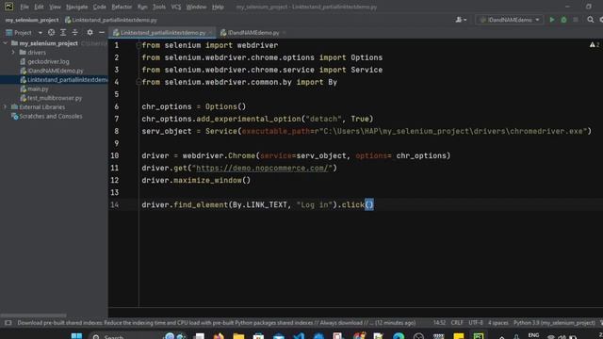Switch to Linktextand_partiallinktextdemo.py editor tab
The image size is (603, 339).
[x=163, y=33]
